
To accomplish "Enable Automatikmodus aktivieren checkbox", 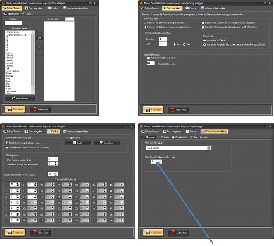I will pyautogui.click(x=149, y=58).
